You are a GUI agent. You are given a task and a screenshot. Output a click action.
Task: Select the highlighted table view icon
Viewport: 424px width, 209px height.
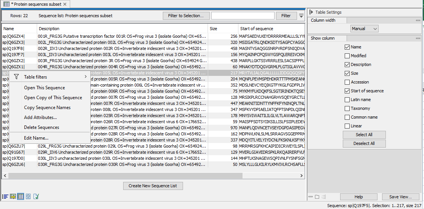[21, 196]
